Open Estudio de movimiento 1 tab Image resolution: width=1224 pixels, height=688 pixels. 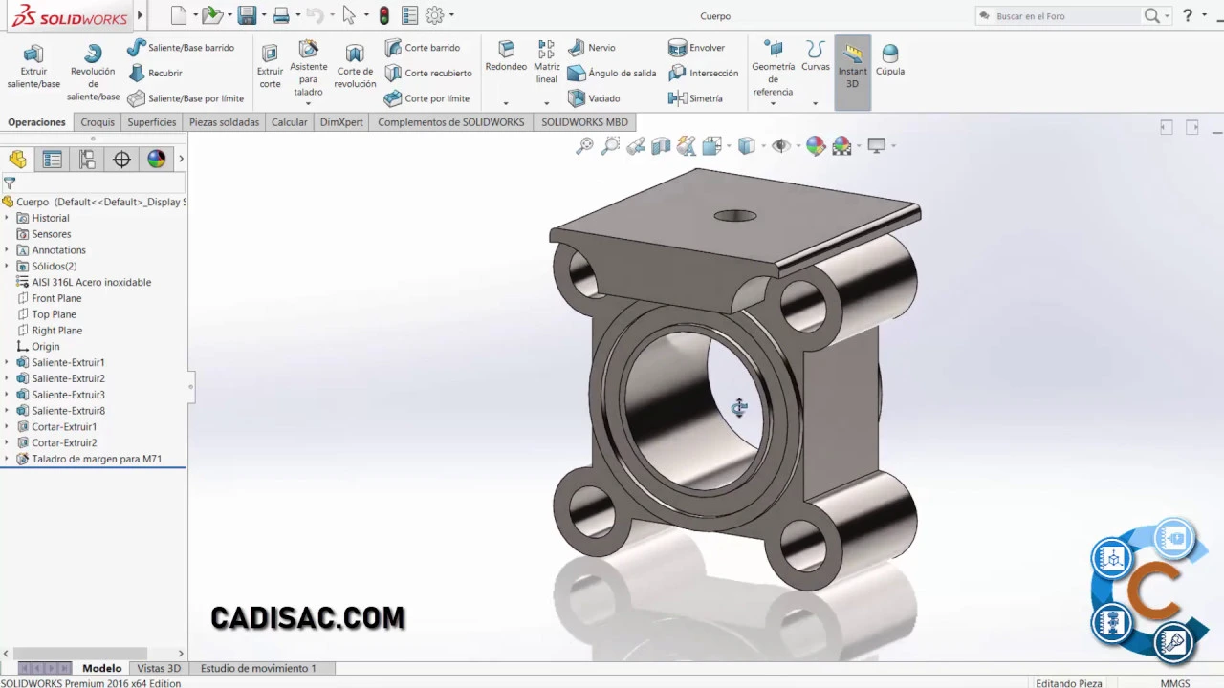tap(258, 668)
